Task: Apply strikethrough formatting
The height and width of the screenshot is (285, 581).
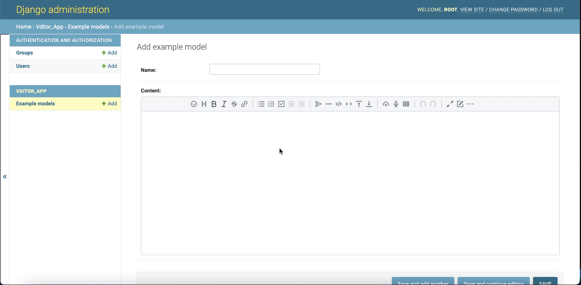Action: (234, 104)
